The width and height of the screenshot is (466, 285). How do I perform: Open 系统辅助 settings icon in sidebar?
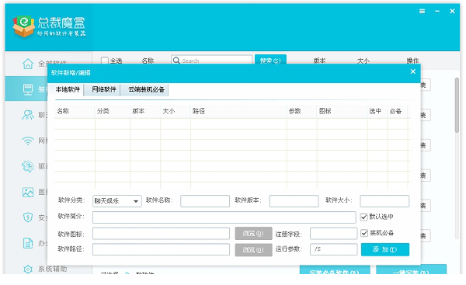pos(28,269)
